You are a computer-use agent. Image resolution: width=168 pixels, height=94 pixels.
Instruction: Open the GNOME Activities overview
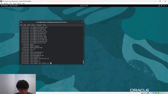point(5,5)
